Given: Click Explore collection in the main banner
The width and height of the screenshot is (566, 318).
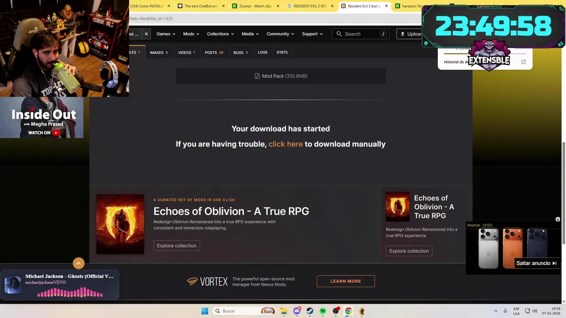Looking at the screenshot, I should (176, 246).
